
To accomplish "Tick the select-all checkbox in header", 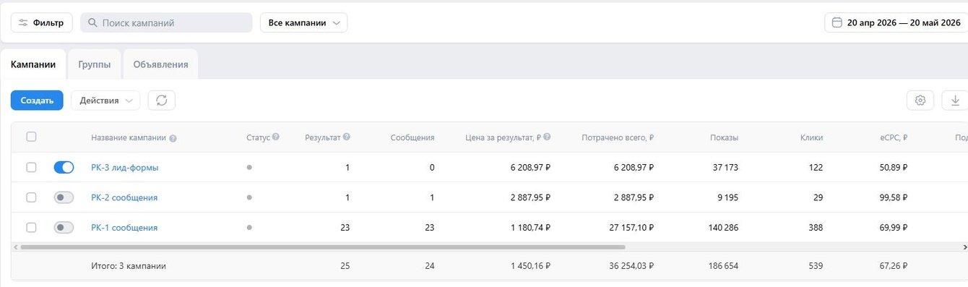I will pyautogui.click(x=31, y=137).
